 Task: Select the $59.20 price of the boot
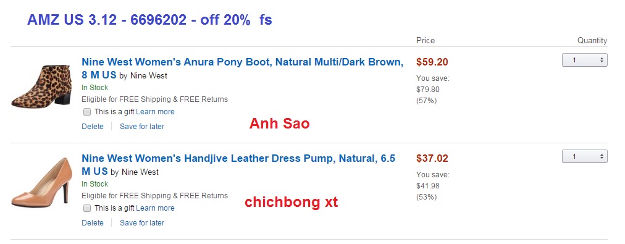(x=432, y=62)
